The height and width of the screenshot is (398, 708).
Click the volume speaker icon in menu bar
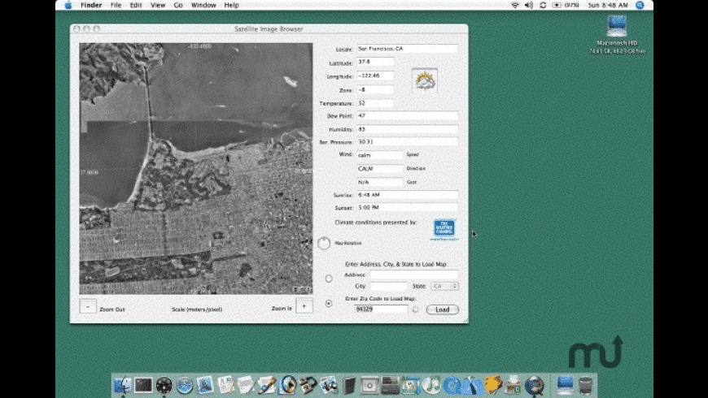[x=529, y=5]
